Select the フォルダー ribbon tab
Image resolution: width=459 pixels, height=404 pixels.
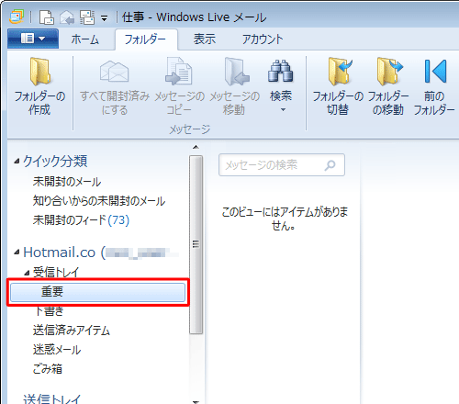[x=145, y=39]
